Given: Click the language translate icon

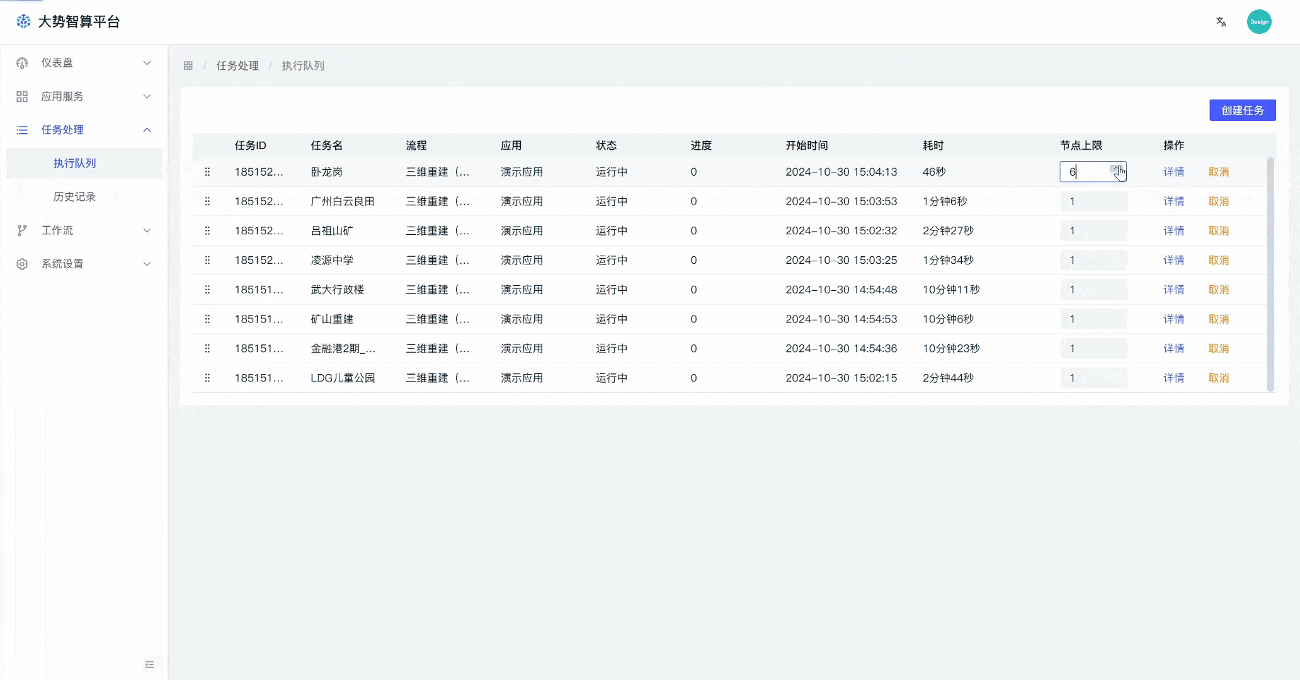Looking at the screenshot, I should pyautogui.click(x=1221, y=22).
